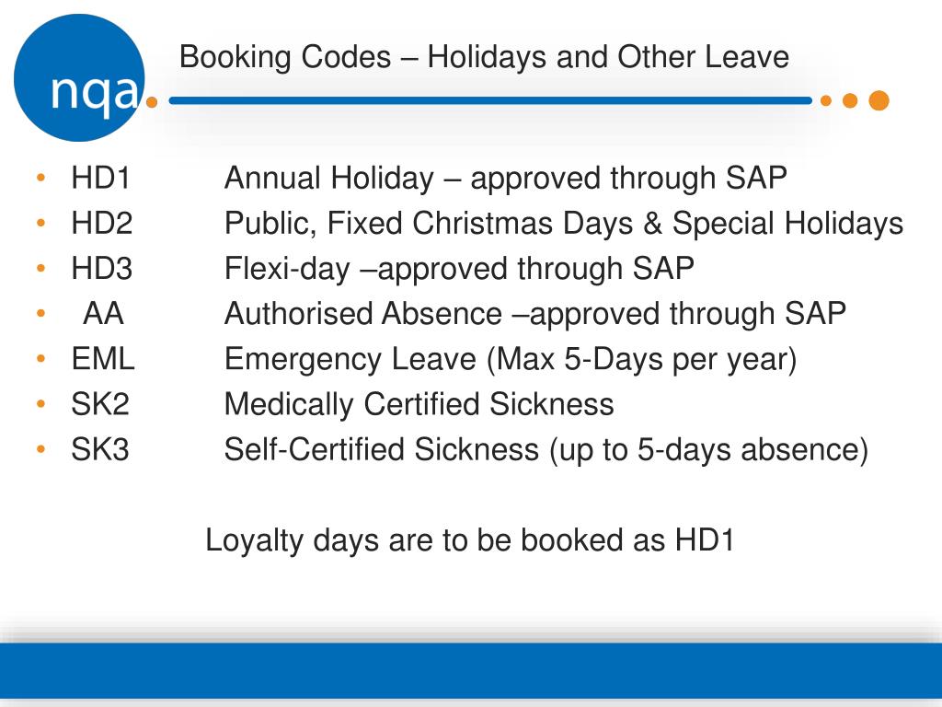Viewport: 942px width, 707px height.
Task: Click Medically Certified Sickness text
Action: (419, 404)
